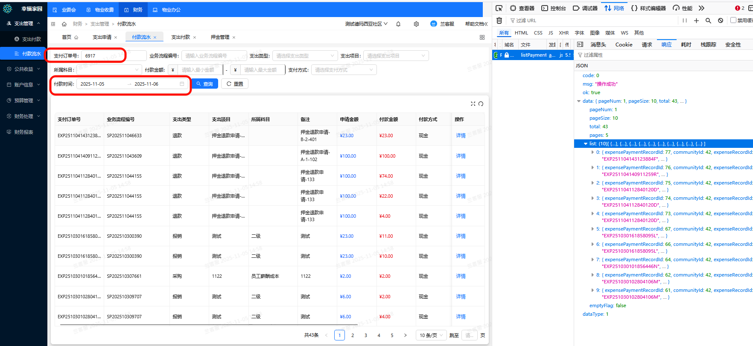The image size is (753, 346).
Task: Clear network log with trash icon
Action: [499, 20]
